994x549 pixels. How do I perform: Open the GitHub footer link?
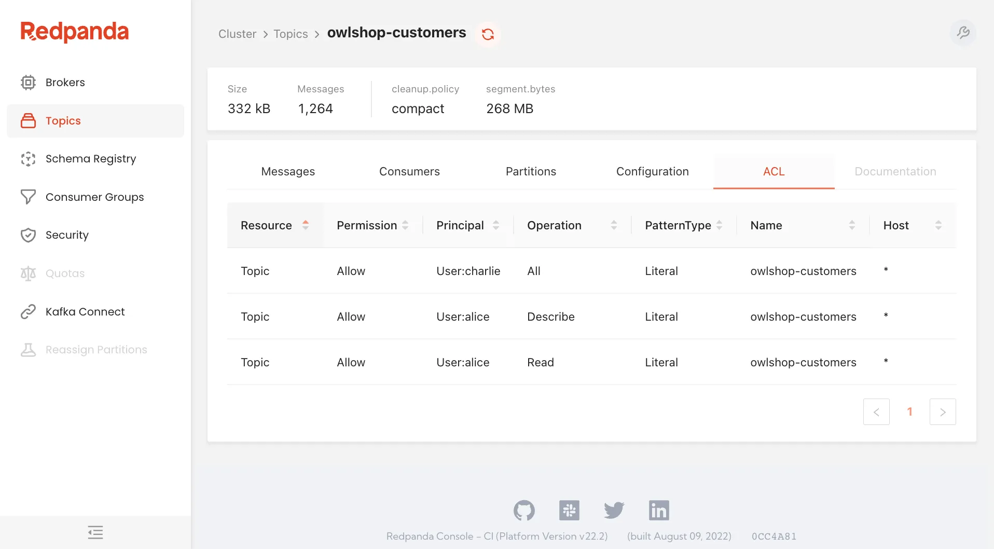[x=524, y=511]
